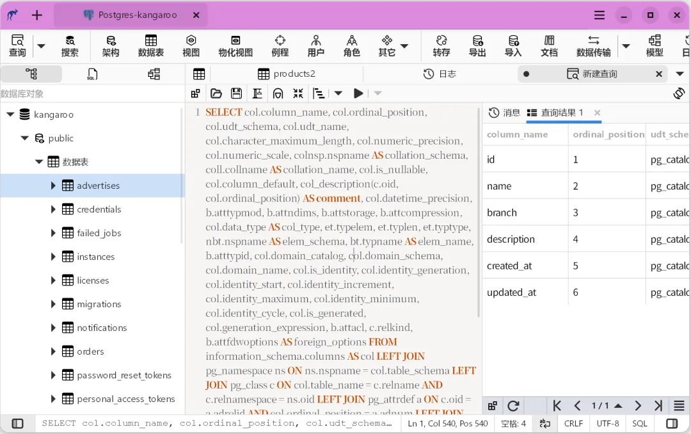The image size is (691, 434).
Task: Open the 架构 schema tool
Action: (111, 45)
